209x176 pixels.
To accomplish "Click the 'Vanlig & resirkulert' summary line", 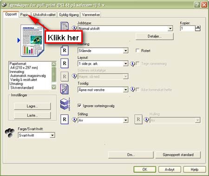I will click(24, 79).
